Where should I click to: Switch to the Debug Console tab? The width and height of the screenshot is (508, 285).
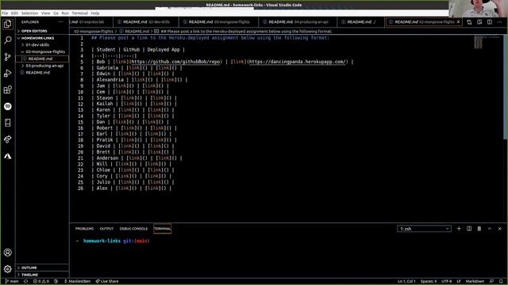pyautogui.click(x=133, y=229)
